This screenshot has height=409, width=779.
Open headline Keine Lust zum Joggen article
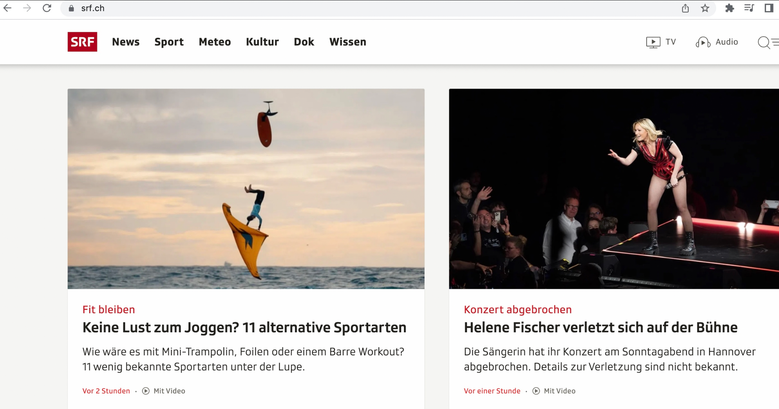(x=244, y=327)
